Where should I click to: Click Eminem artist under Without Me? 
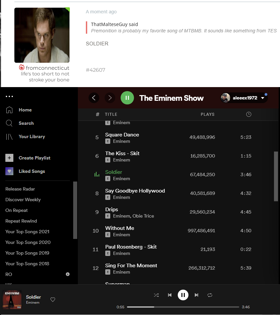[x=122, y=235]
